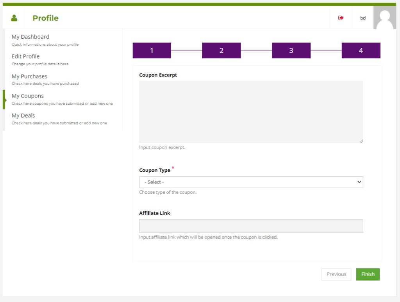The width and height of the screenshot is (400, 302).
Task: Select My Coupons in sidebar
Action: [x=28, y=96]
